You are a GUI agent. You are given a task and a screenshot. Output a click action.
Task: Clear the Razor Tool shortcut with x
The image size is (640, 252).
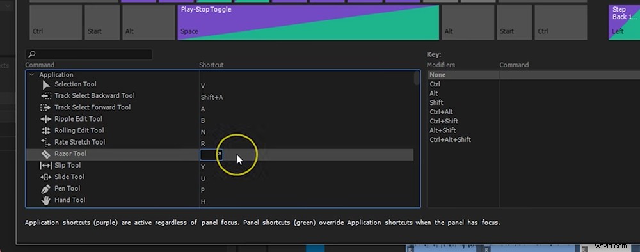click(220, 154)
